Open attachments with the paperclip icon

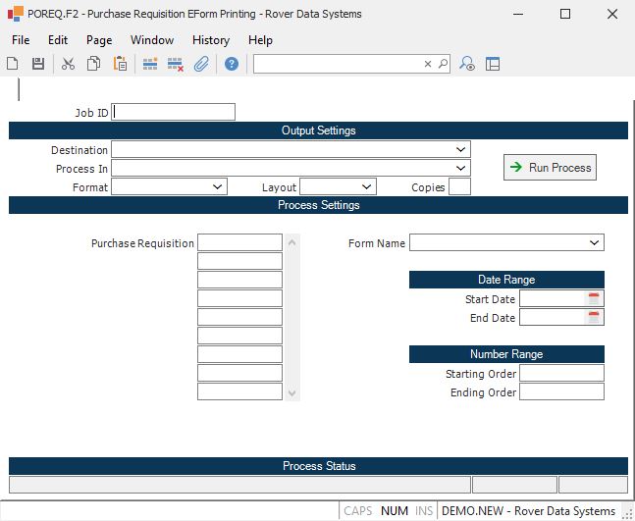[x=201, y=64]
